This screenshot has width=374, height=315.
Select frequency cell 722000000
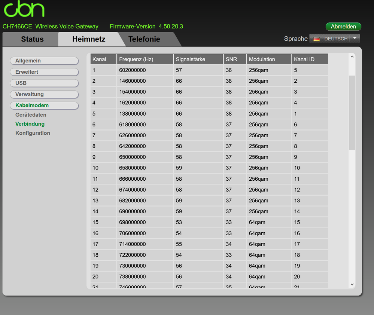(145, 255)
